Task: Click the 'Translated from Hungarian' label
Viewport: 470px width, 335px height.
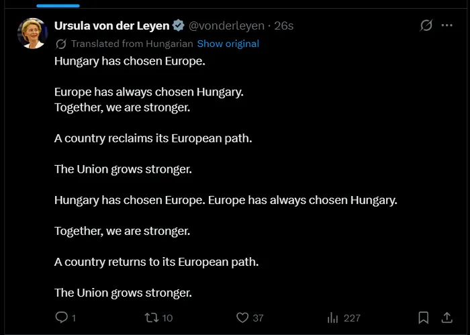Action: (132, 44)
